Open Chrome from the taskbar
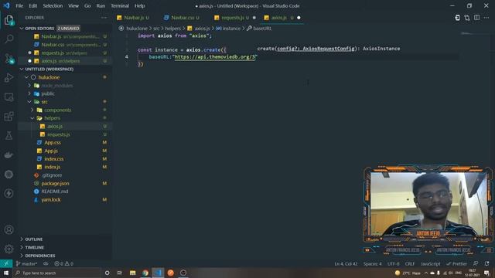This screenshot has width=495, height=278. pos(145,273)
